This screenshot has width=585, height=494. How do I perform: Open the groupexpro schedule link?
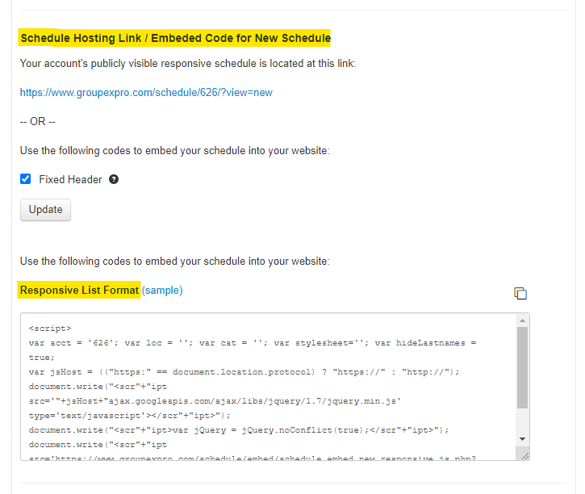(x=146, y=93)
